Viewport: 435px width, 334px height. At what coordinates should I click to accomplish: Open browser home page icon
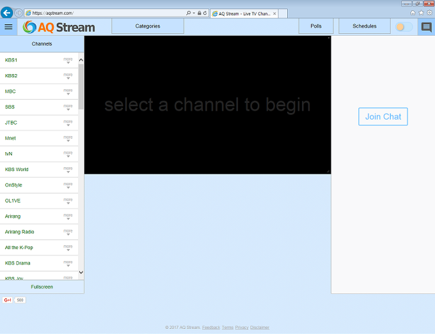pos(413,13)
